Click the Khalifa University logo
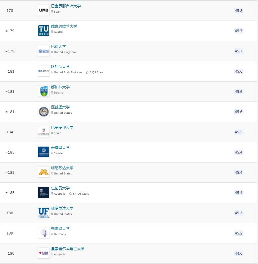Image resolution: width=258 pixels, height=264 pixels. pos(43,71)
